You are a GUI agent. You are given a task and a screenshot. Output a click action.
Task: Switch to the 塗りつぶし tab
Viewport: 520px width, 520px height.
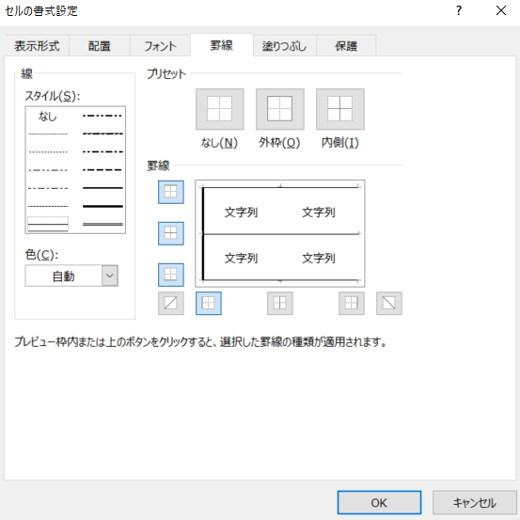tap(284, 45)
